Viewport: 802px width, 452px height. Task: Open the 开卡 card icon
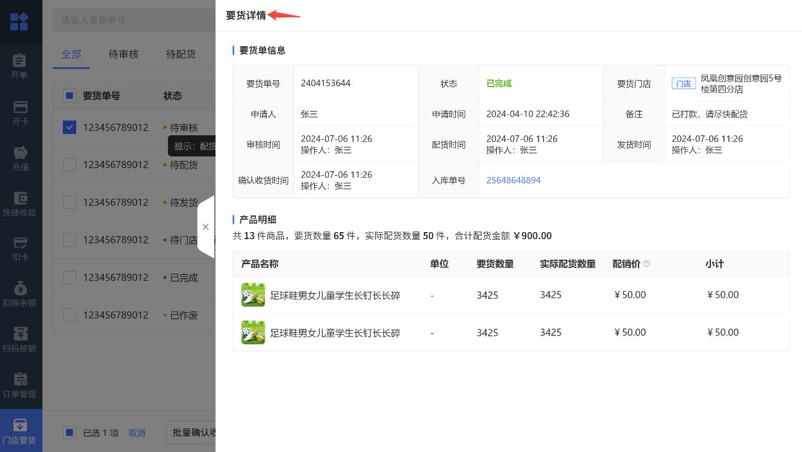tap(20, 107)
